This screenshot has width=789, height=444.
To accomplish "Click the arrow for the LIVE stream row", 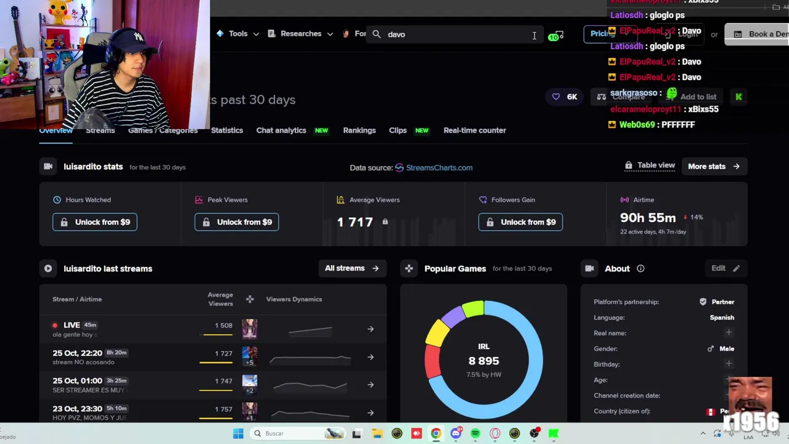I will pyautogui.click(x=370, y=329).
